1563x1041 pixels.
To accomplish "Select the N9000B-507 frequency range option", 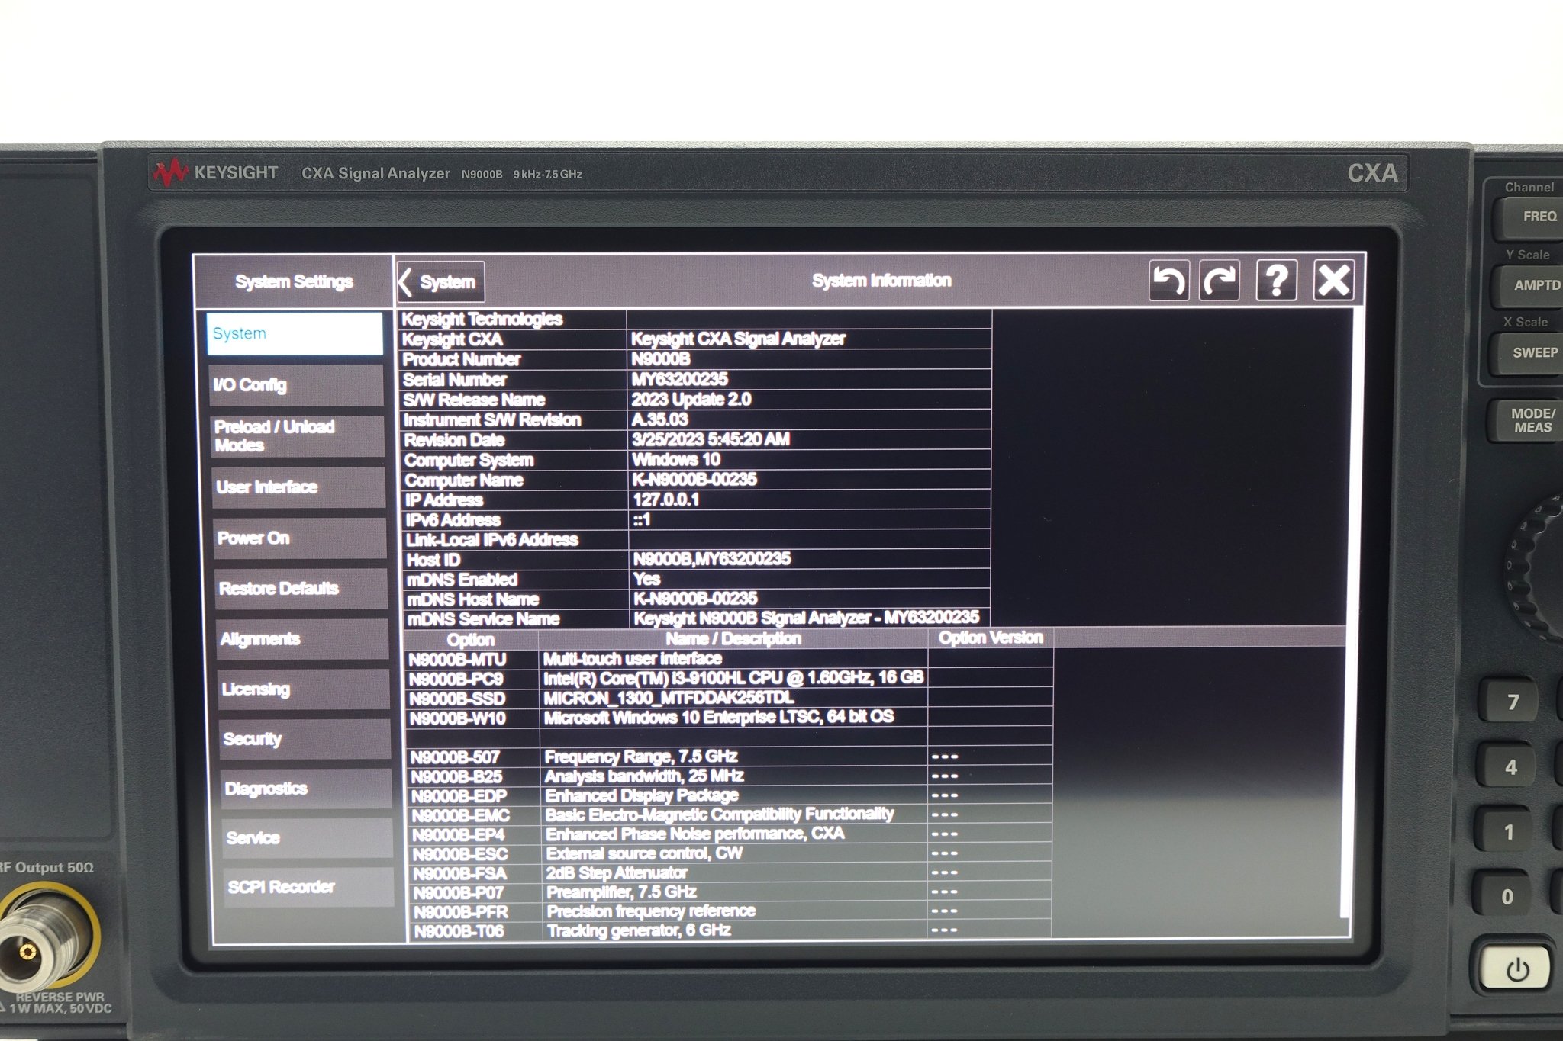I will pyautogui.click(x=730, y=757).
